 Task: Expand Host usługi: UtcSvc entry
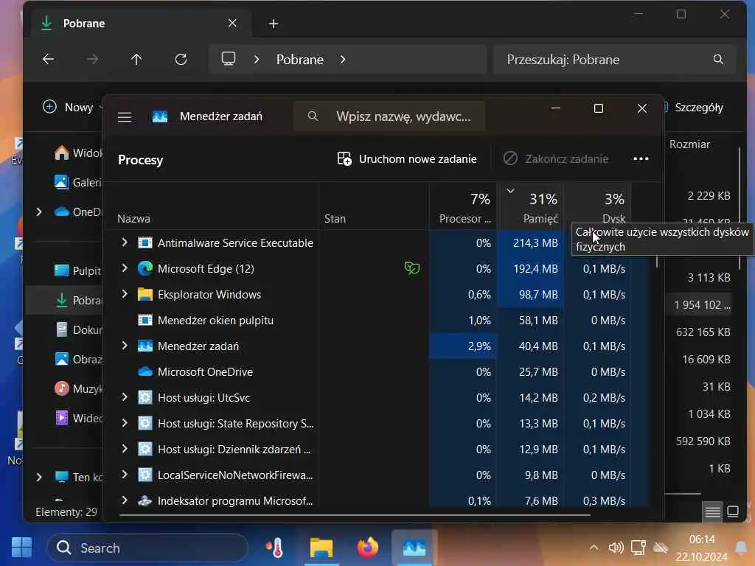tap(125, 397)
